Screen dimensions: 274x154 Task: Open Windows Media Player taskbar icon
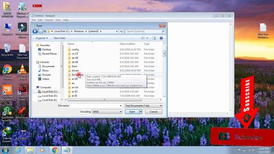tap(42, 150)
